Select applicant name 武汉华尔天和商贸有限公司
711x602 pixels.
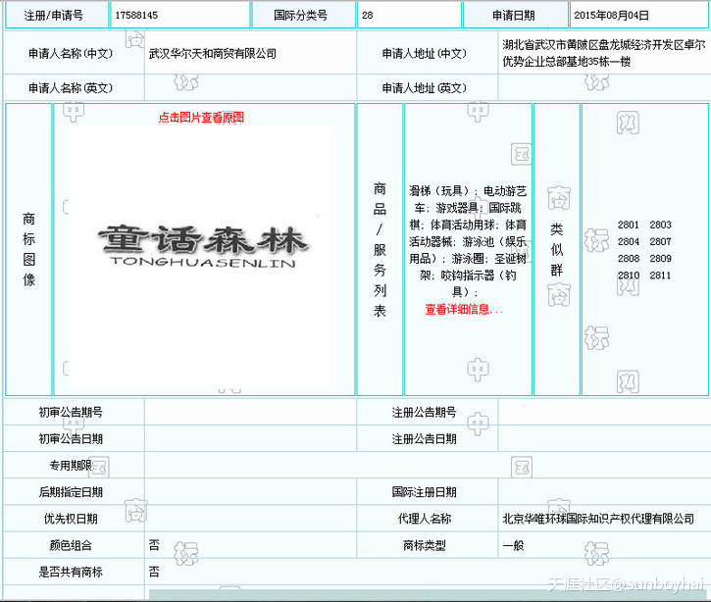coord(213,54)
